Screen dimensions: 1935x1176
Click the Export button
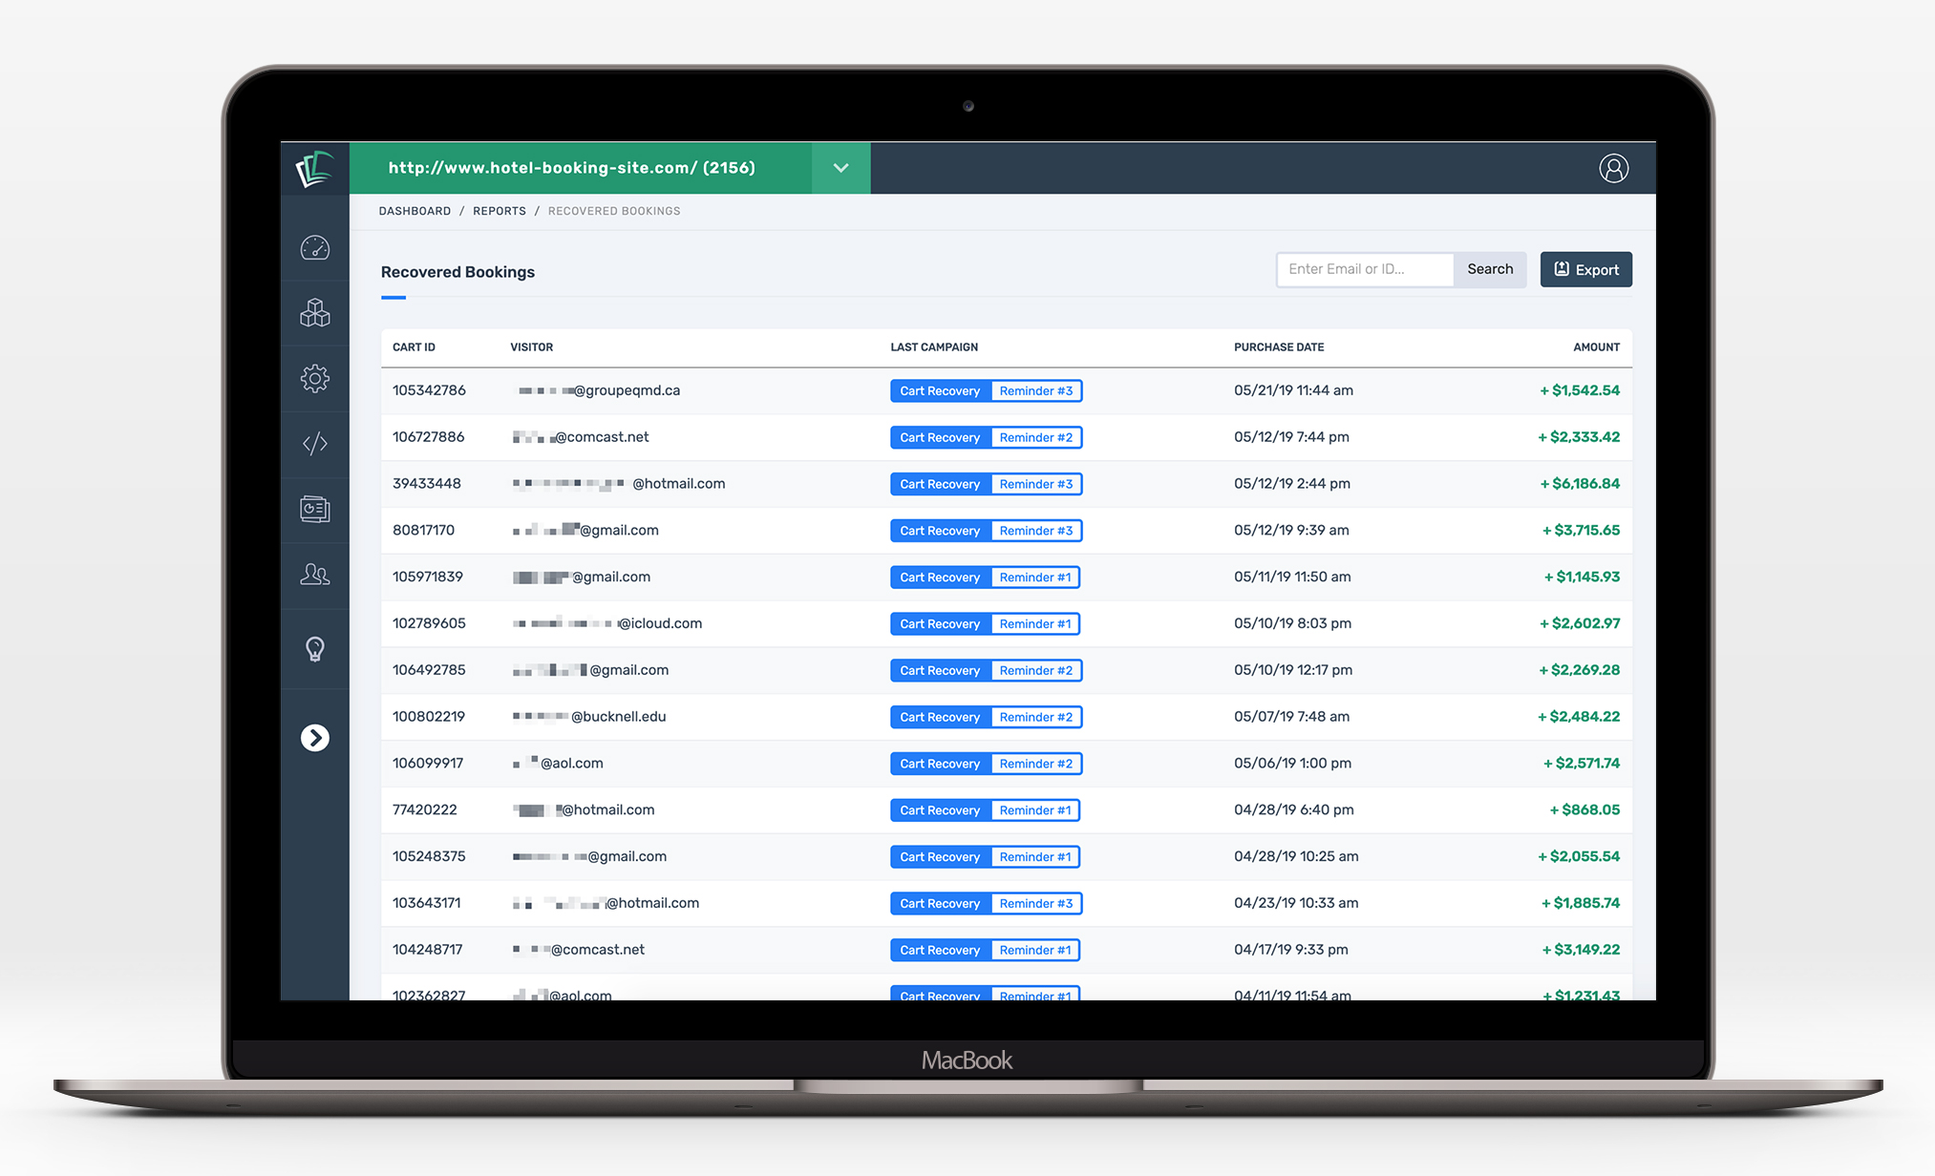click(1585, 270)
